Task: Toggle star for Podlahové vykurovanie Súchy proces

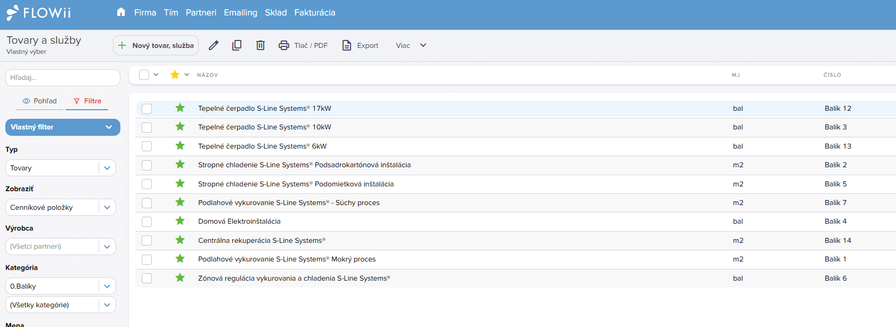Action: click(180, 202)
